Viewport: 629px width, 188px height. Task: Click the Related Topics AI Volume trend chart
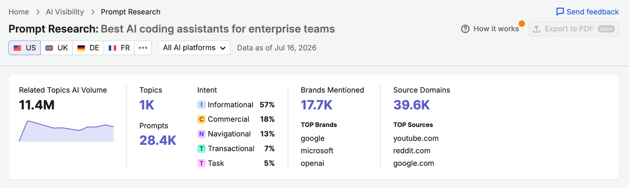click(66, 131)
